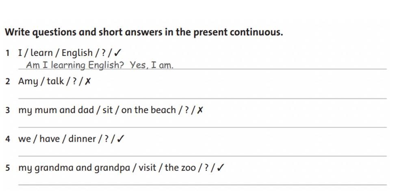Click item number 2

[7, 82]
